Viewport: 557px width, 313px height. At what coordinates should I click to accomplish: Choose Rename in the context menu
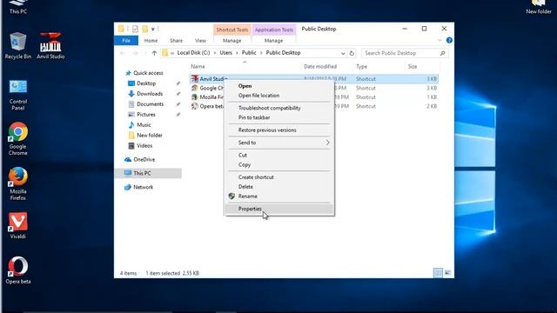click(x=279, y=196)
